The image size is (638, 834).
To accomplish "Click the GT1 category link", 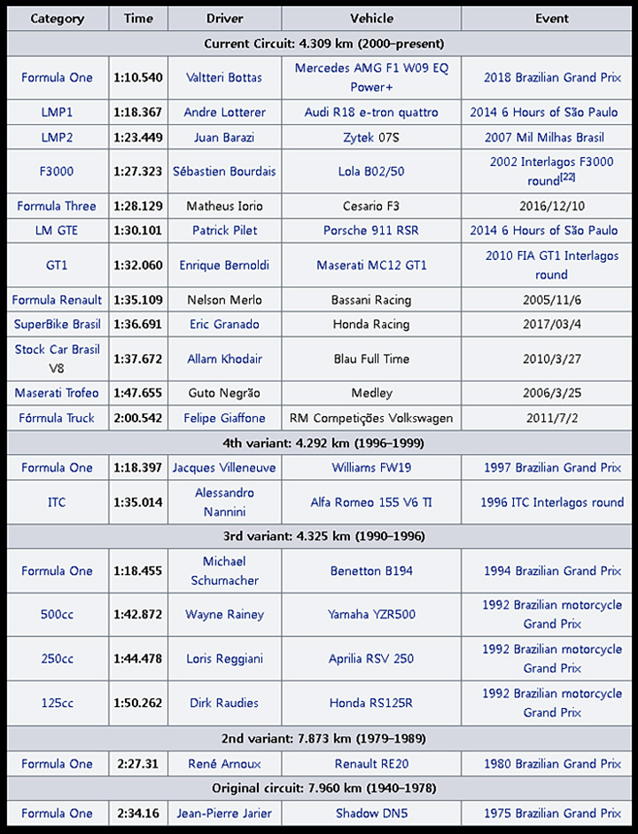I will pos(57,265).
